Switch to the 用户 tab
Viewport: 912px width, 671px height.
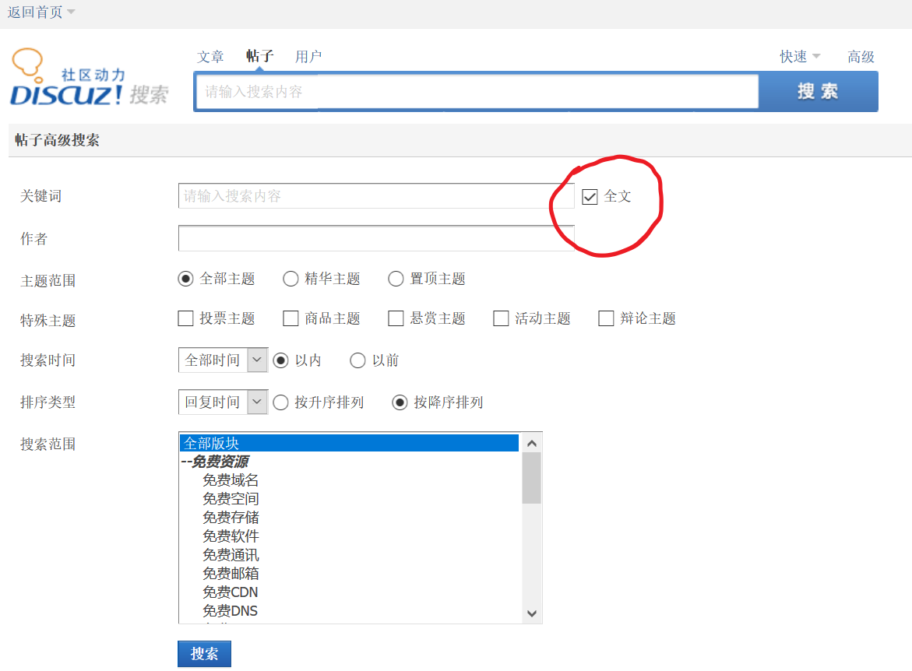tap(308, 57)
